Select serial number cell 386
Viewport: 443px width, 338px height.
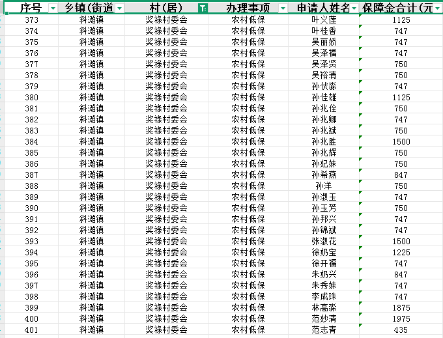tap(31, 163)
